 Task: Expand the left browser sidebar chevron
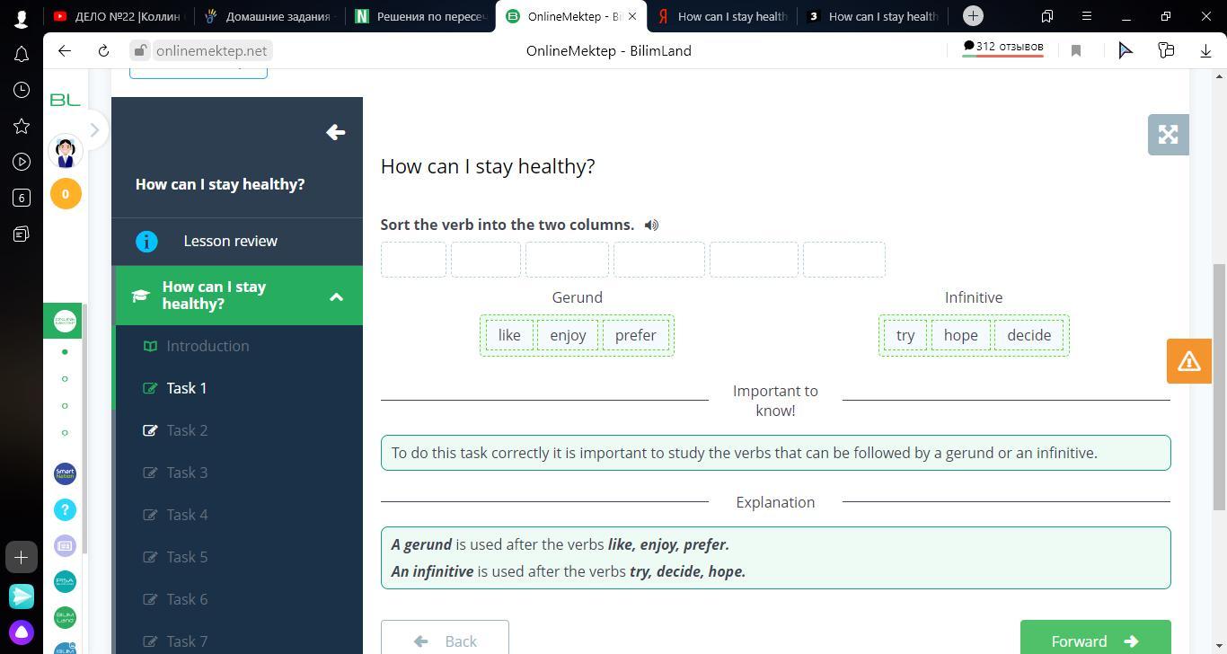94,130
